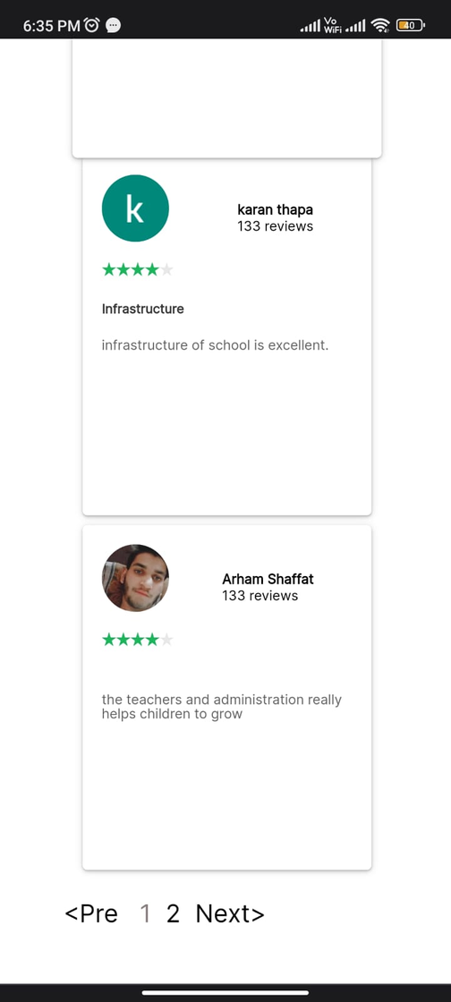The height and width of the screenshot is (1002, 451).
Task: Click the fifth grey star in Arham Shaffat's rating
Action: pos(166,639)
